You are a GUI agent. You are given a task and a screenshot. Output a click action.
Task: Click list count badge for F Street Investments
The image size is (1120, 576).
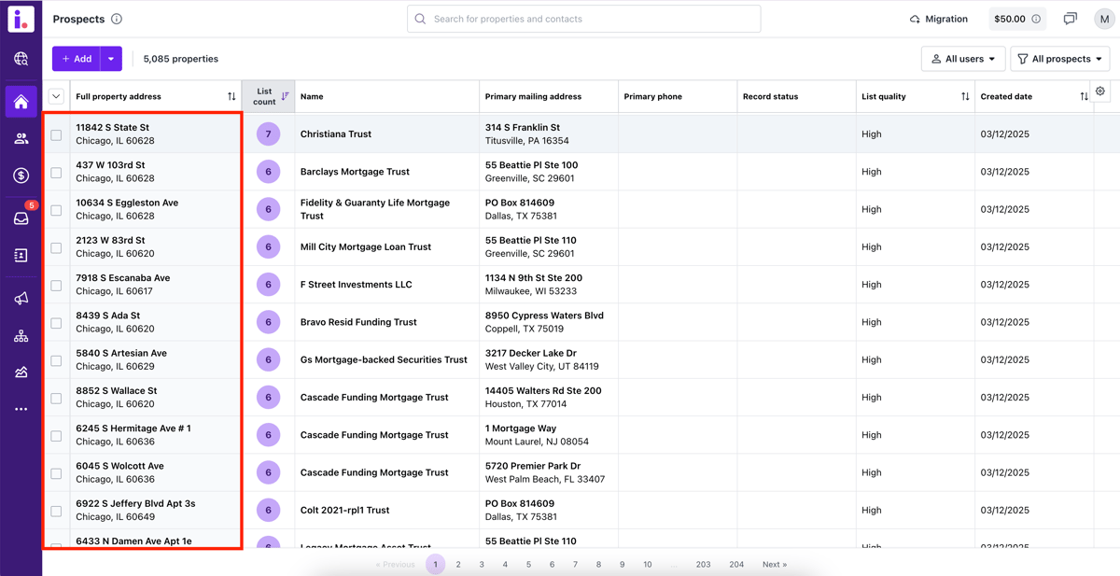coord(268,285)
